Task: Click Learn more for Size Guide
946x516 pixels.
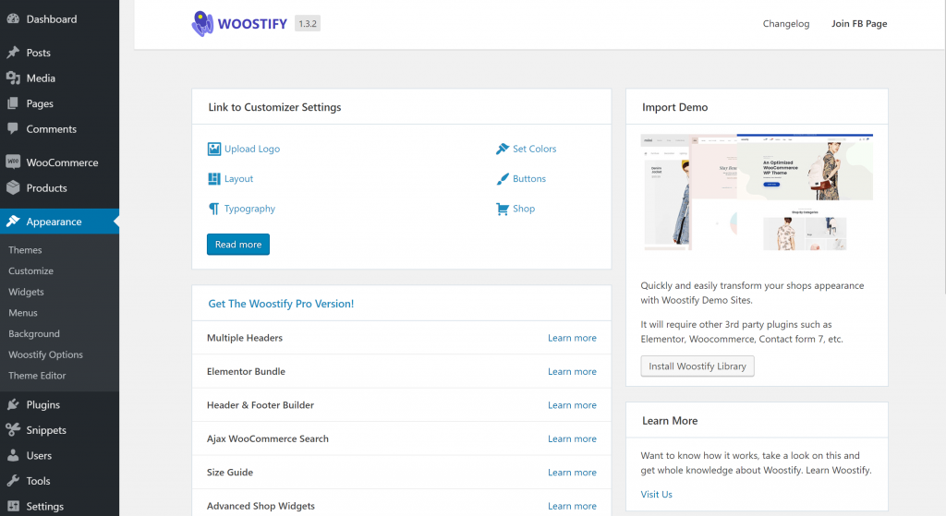Action: tap(572, 472)
